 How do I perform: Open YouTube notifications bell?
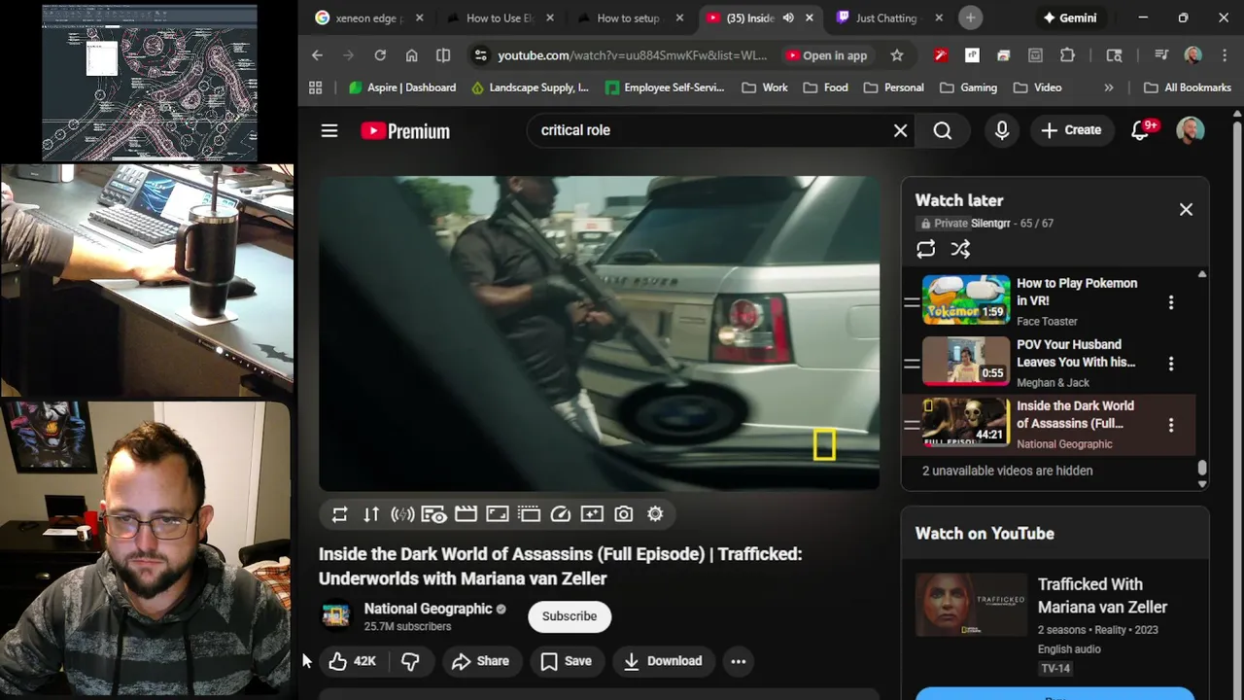(x=1141, y=130)
